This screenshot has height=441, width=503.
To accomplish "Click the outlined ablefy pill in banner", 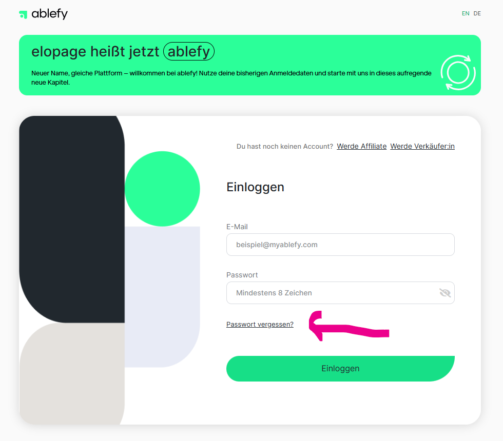I will click(189, 51).
